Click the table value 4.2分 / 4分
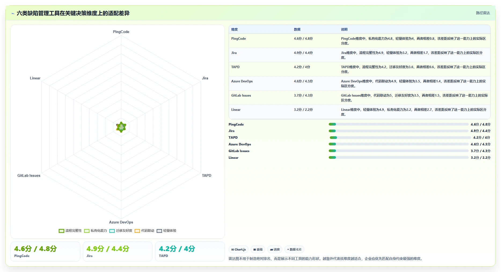 click(x=302, y=67)
